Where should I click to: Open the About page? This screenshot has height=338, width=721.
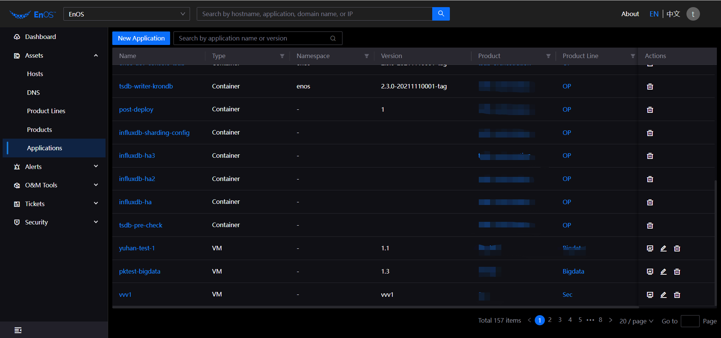[630, 14]
